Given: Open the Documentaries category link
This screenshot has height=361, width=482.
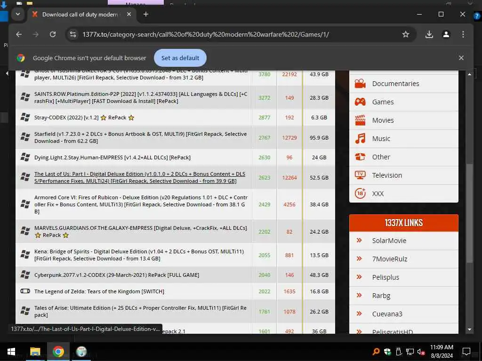Looking at the screenshot, I should pos(395,84).
